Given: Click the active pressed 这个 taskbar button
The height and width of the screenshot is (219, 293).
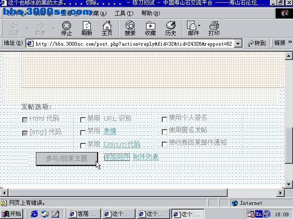Looking at the screenshot, I should tap(188, 214).
